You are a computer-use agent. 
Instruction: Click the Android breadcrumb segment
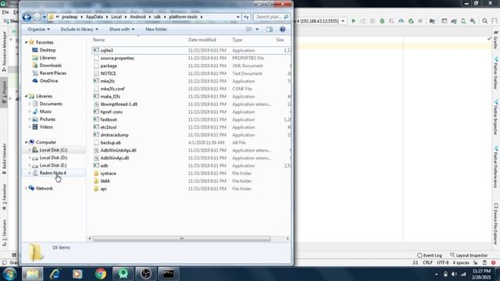137,17
